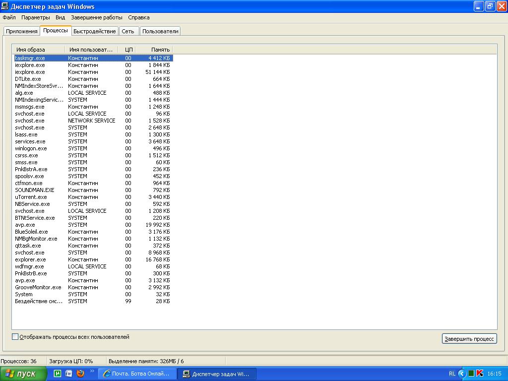Click the Завершить процесс button
The width and height of the screenshot is (508, 381).
[469, 338]
